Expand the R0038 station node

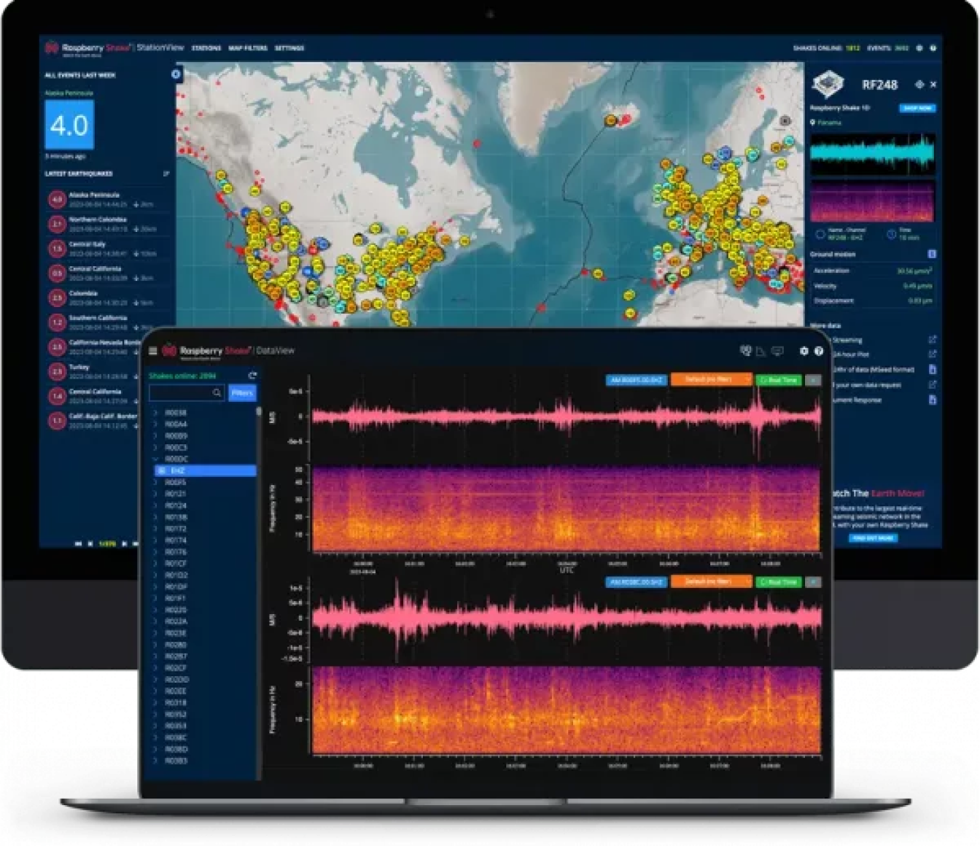[155, 413]
